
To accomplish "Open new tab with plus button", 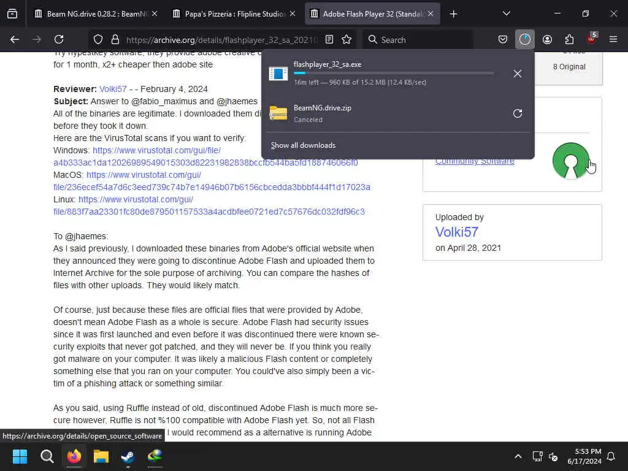I will click(453, 14).
